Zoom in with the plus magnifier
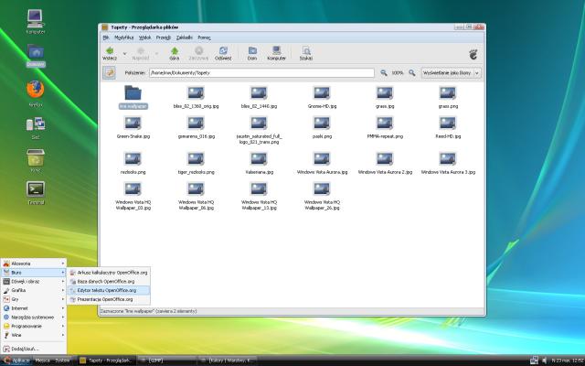 pos(412,73)
